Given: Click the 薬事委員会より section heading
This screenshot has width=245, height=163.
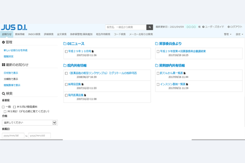Looking at the screenshot, I should (170, 43).
